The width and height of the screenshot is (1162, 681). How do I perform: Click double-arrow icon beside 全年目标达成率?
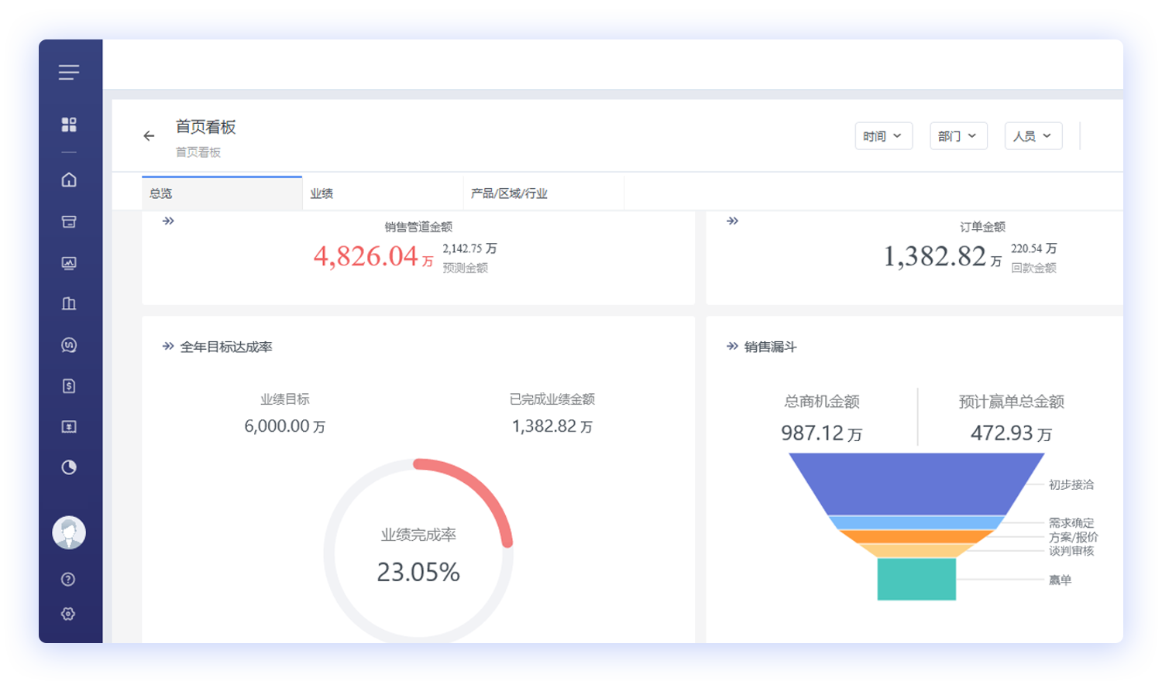[x=168, y=347]
